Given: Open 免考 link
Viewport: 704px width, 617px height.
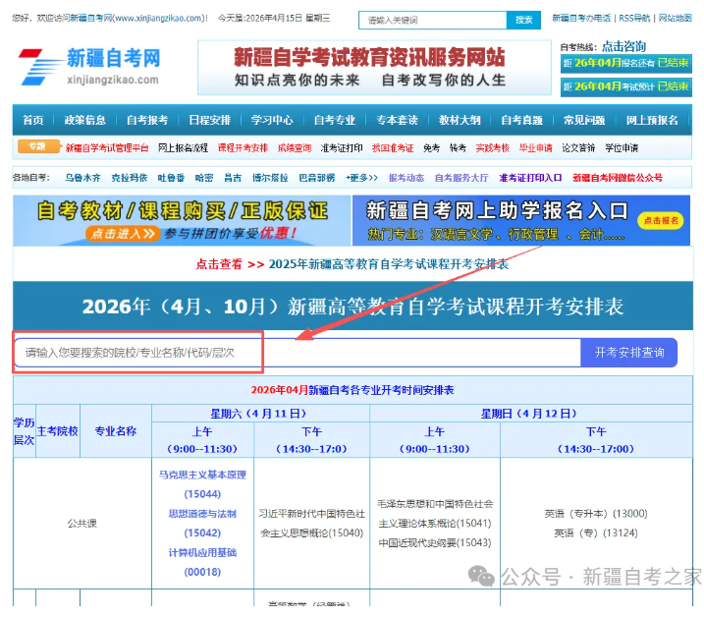Looking at the screenshot, I should point(431,148).
